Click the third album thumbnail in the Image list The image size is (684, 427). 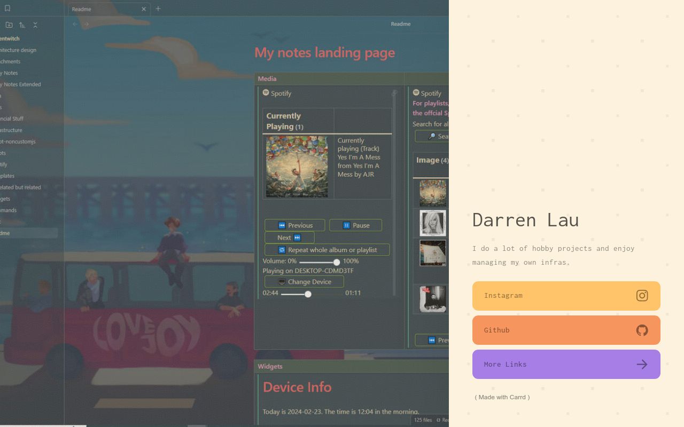(x=433, y=253)
